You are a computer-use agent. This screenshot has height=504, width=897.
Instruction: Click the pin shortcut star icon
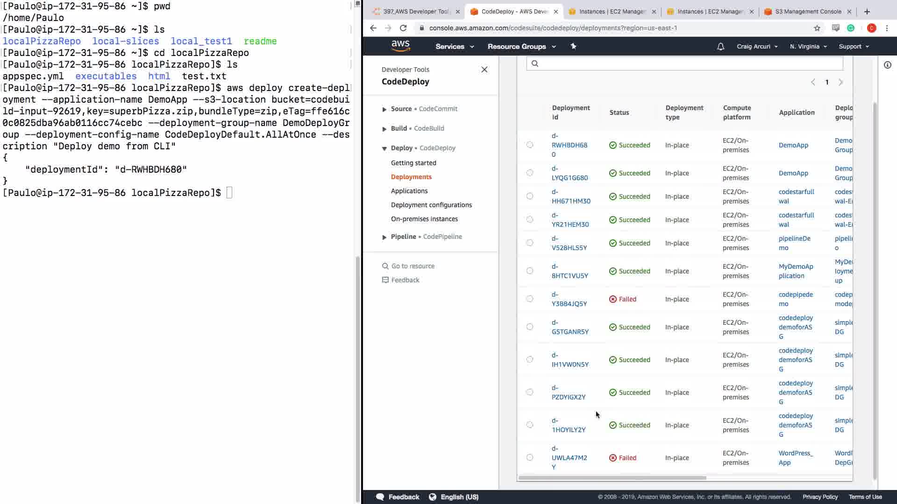[573, 46]
